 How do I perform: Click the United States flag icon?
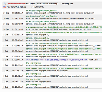(x=5, y=7)
